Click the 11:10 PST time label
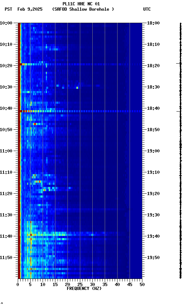This screenshot has height=307, width=196. (x=6, y=172)
